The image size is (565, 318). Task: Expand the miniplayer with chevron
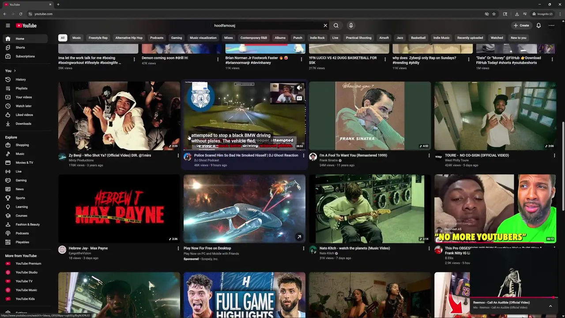coord(550,306)
